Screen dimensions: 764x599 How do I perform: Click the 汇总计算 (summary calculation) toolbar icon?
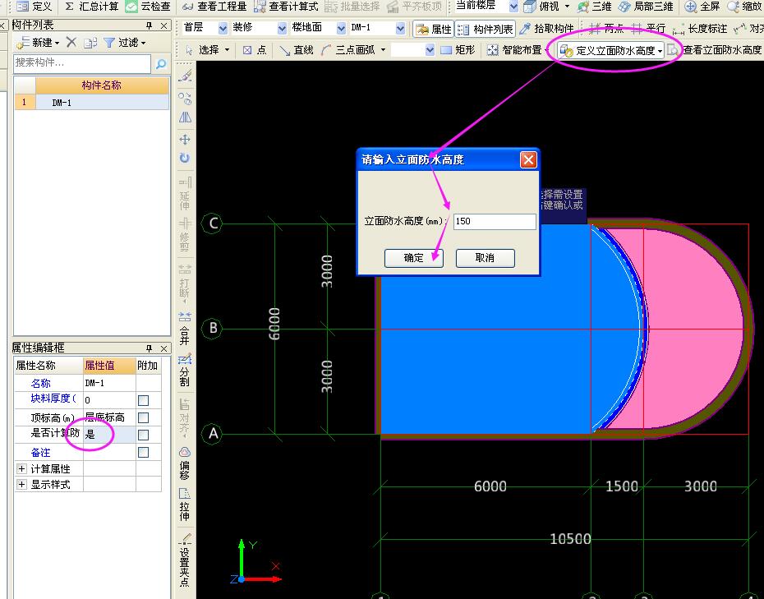[91, 7]
